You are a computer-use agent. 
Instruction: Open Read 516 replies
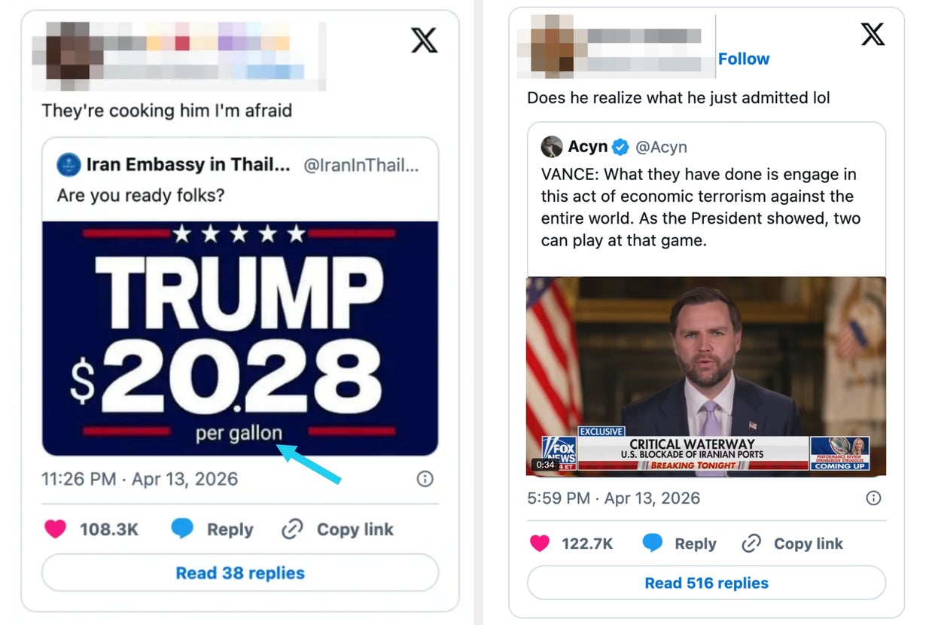point(706,583)
